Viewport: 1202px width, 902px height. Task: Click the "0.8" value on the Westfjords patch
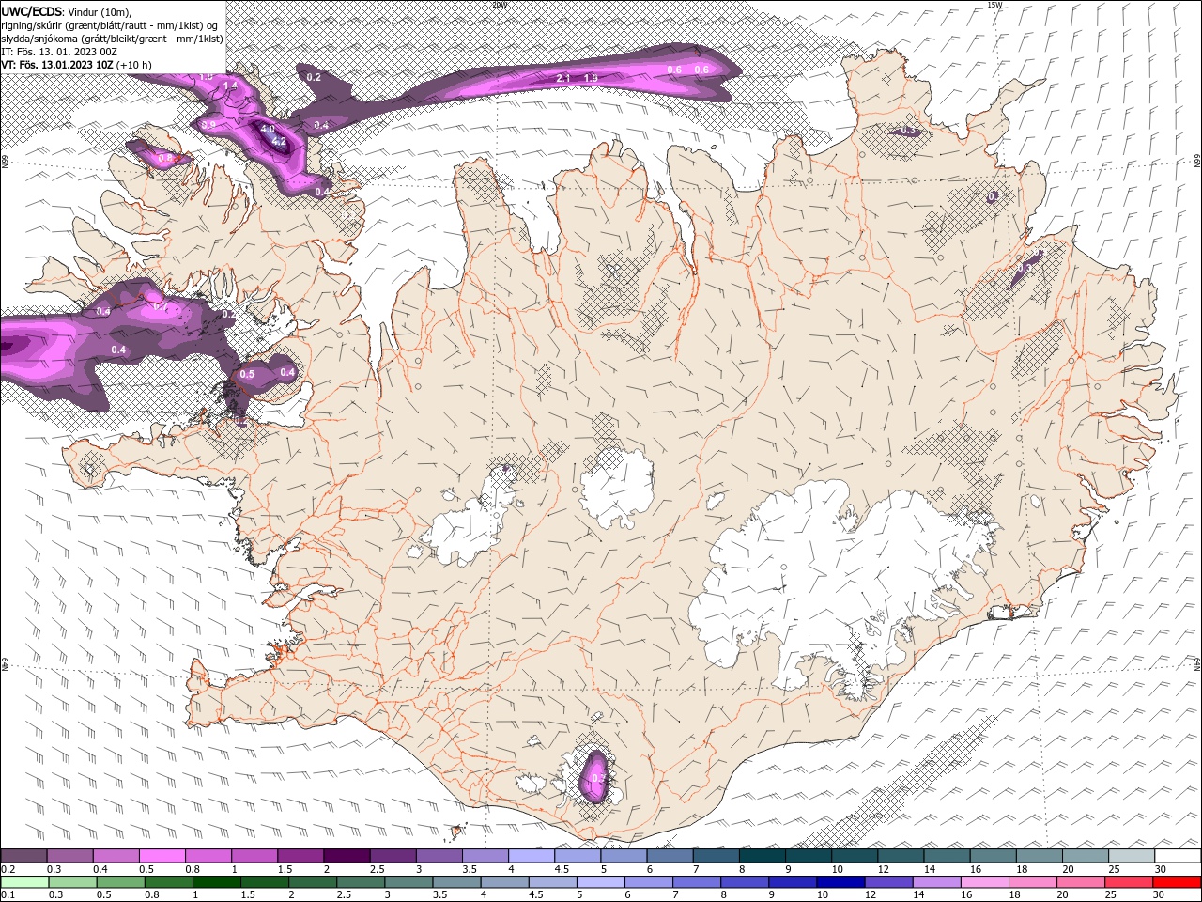click(165, 158)
